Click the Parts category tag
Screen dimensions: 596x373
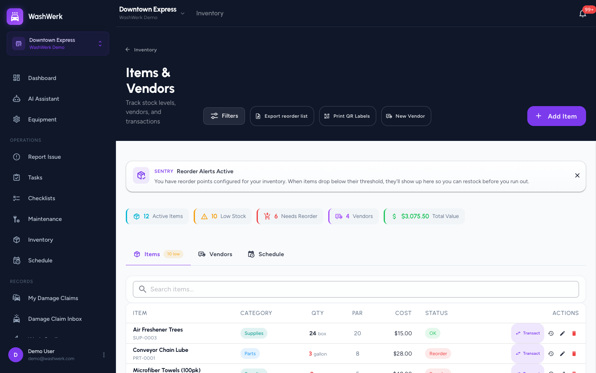pyautogui.click(x=250, y=354)
